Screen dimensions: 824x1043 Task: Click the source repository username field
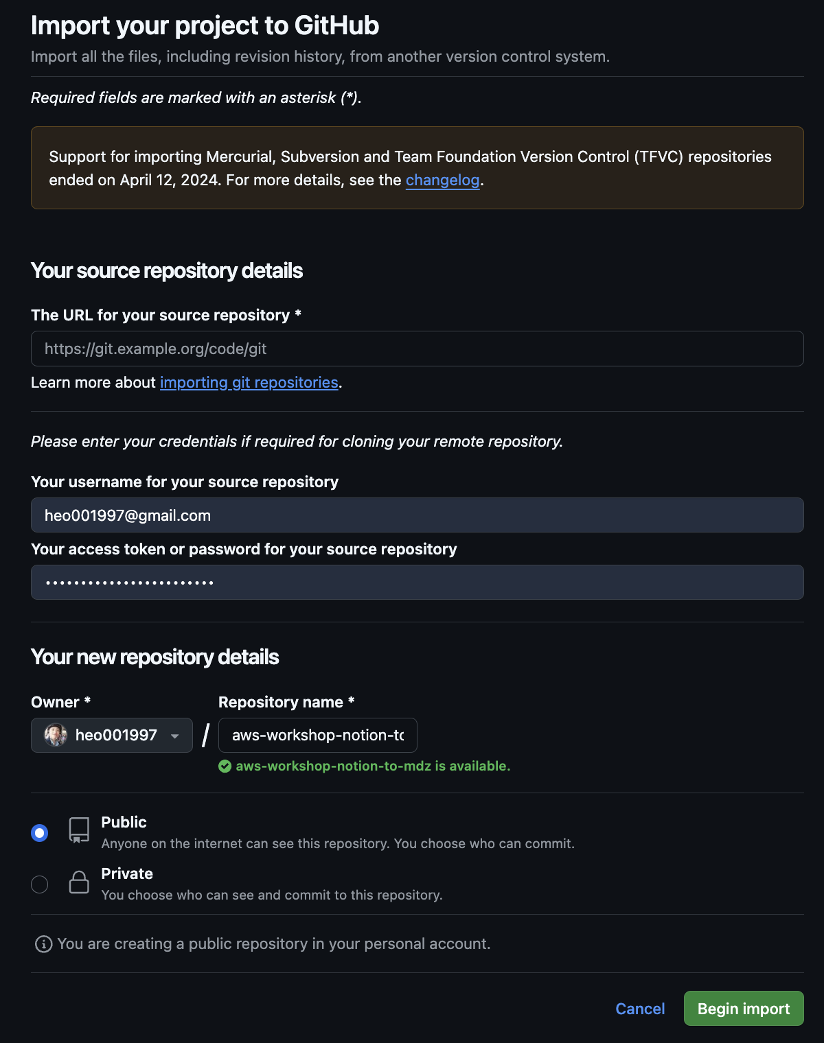(x=417, y=515)
